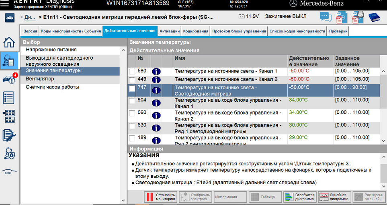Open the chat feedback bubbles icon
The width and height of the screenshot is (387, 205).
(326, 18)
